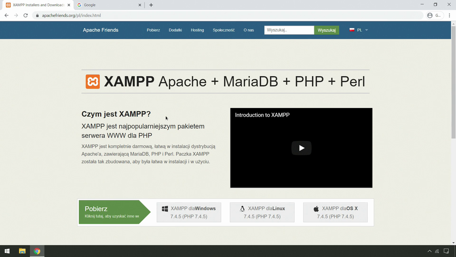Go back using browser back arrow
This screenshot has width=456, height=257.
(x=7, y=15)
